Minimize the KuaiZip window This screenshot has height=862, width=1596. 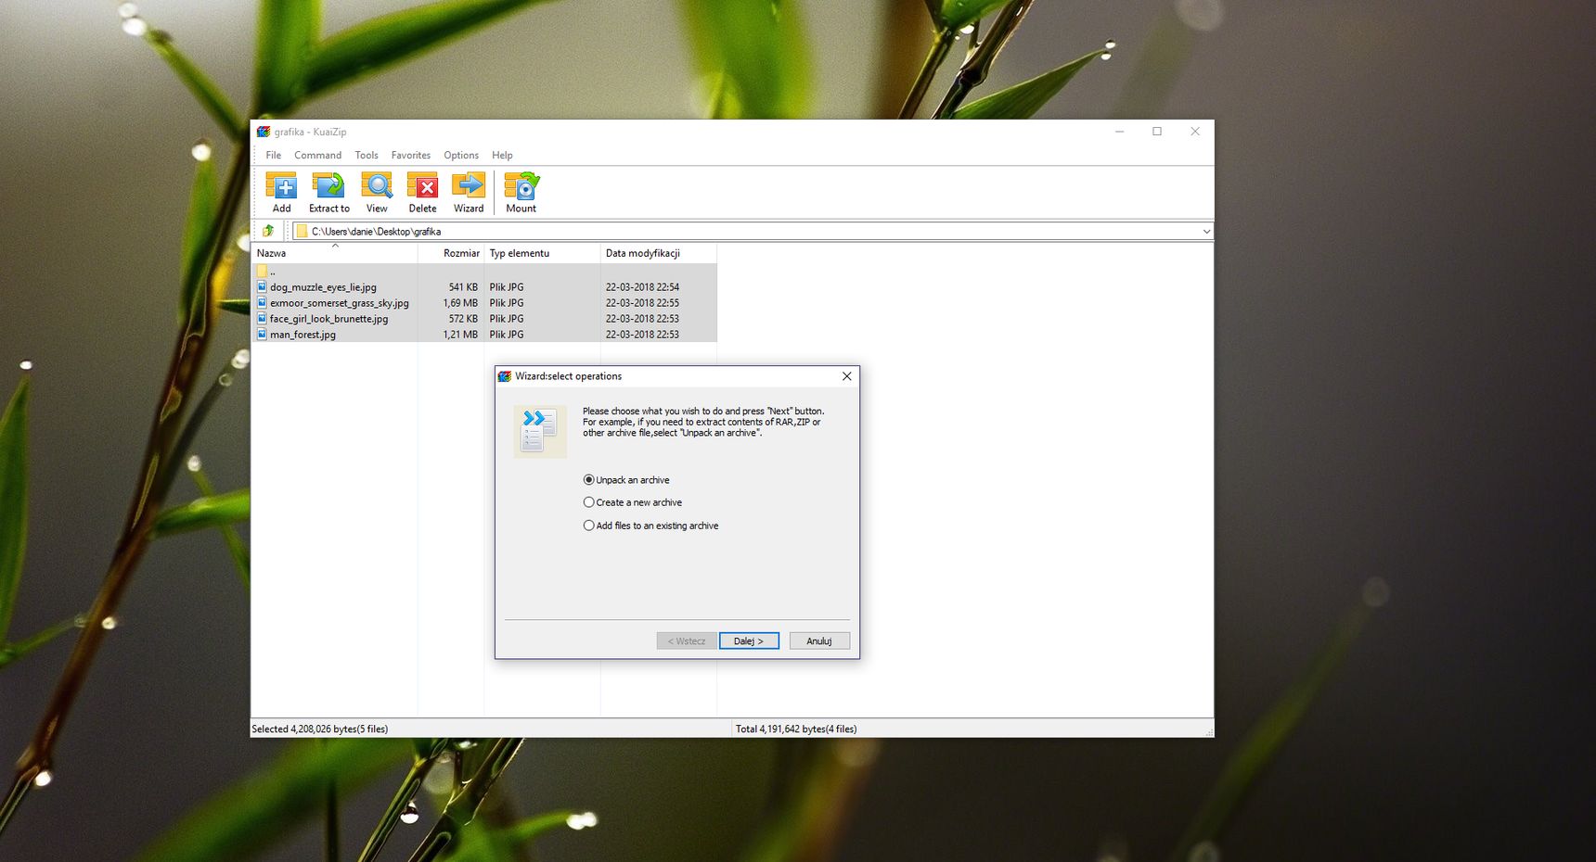point(1119,132)
